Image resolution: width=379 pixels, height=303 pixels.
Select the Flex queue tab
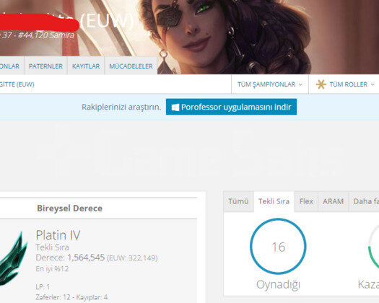click(x=306, y=201)
